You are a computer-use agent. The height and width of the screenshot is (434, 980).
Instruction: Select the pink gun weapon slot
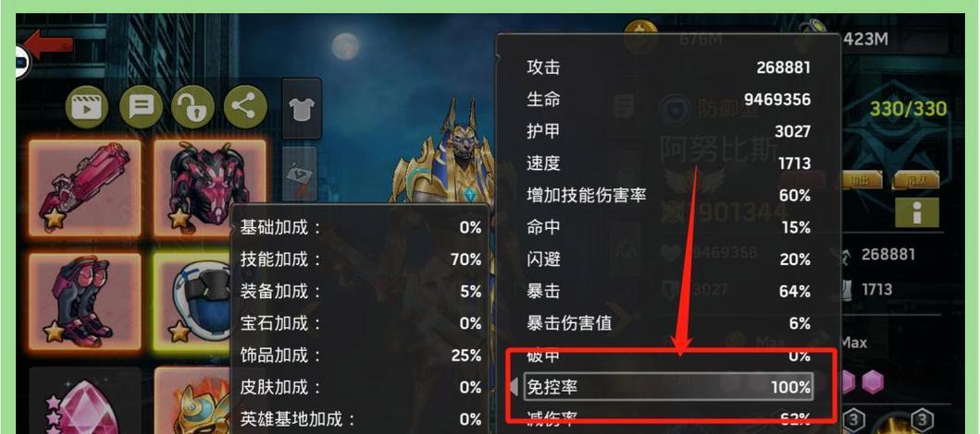84,188
